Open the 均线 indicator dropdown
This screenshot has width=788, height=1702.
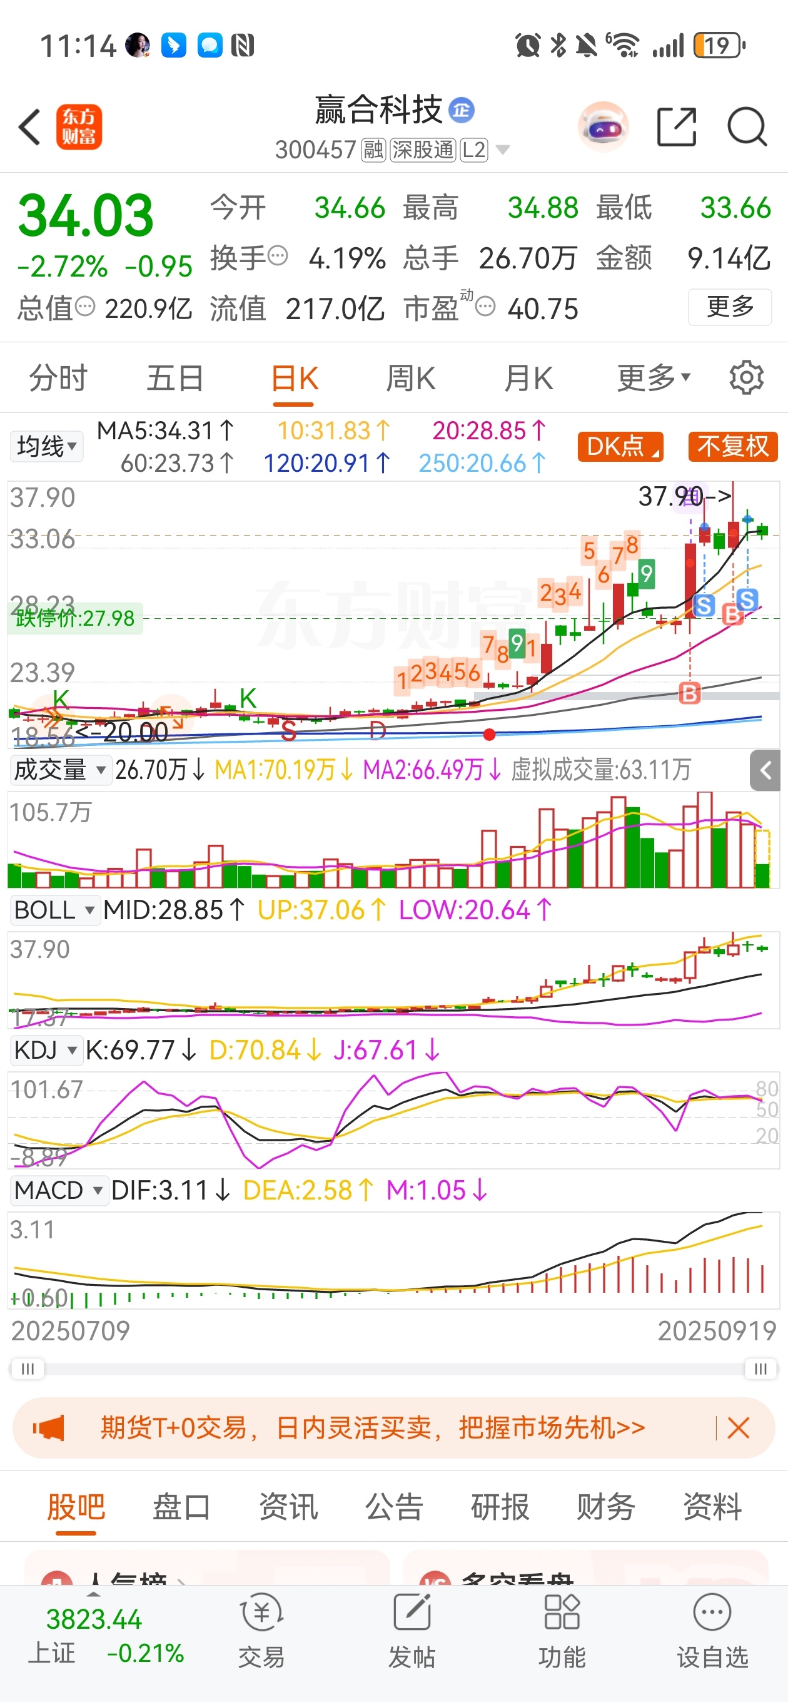click(46, 447)
